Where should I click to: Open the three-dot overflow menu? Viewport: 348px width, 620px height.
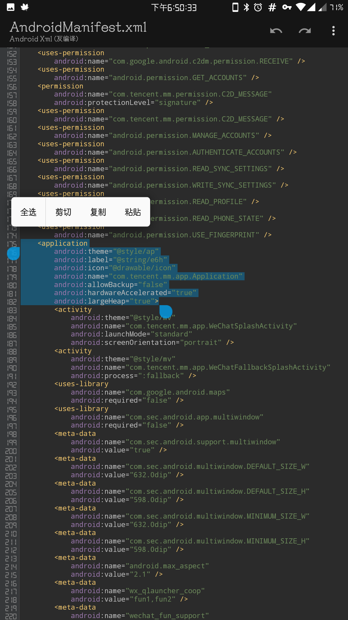333,31
